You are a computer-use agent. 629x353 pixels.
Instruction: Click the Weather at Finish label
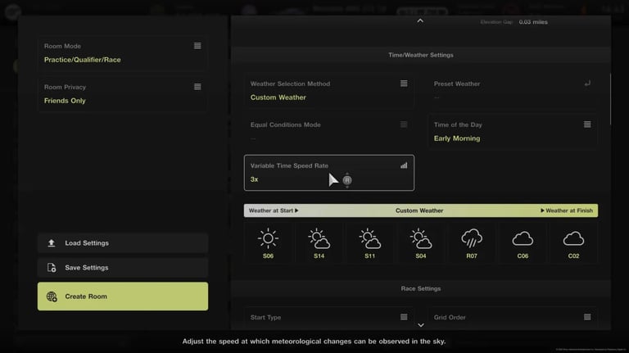[567, 210]
